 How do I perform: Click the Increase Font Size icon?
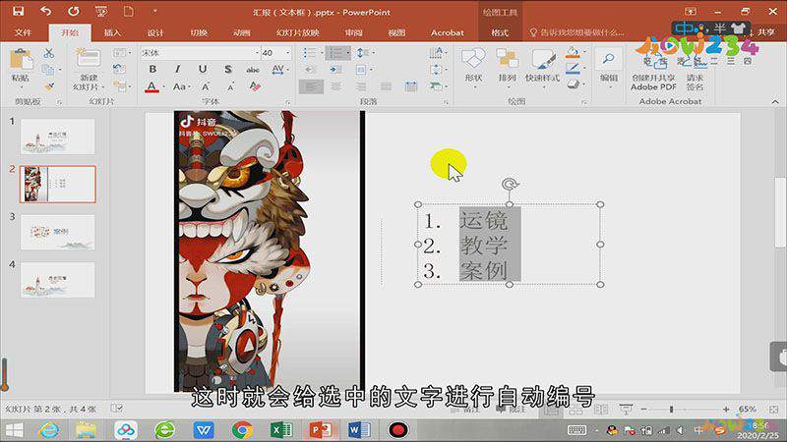[x=206, y=86]
